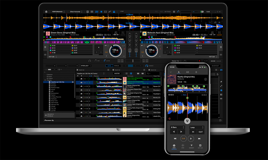Adjust channel 1 fader in mixer
The height and width of the screenshot is (160, 268).
point(130,54)
